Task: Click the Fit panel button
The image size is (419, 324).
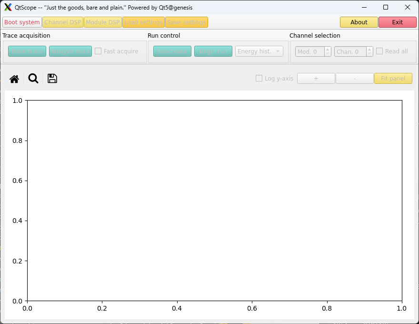Action: pos(393,79)
